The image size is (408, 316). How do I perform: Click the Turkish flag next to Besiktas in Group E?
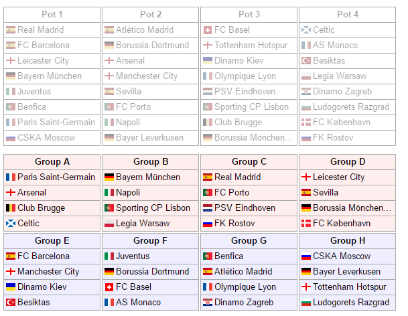coord(11,303)
